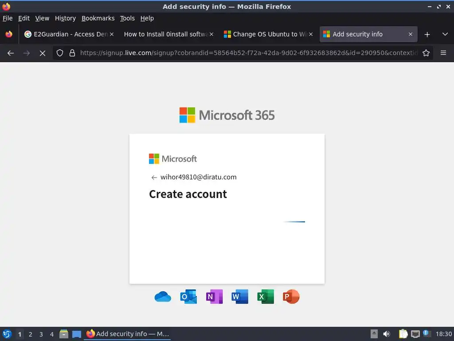Switch to How to Install 0install tab
The image size is (454, 341).
tap(169, 34)
